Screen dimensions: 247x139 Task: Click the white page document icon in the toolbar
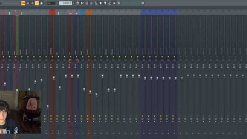click(100, 3)
